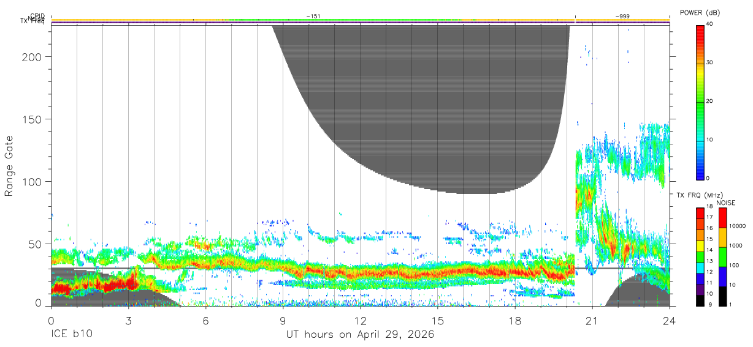Click the '3' UT hour tick label
The height and width of the screenshot is (347, 753).
point(128,321)
